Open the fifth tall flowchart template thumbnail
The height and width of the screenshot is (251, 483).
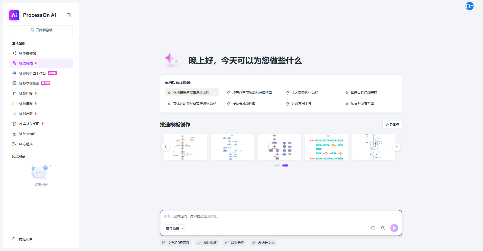point(374,147)
